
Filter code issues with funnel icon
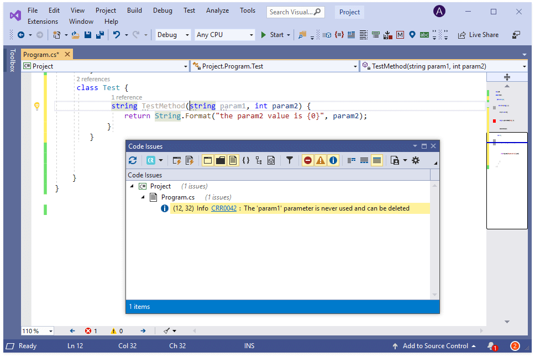(290, 160)
